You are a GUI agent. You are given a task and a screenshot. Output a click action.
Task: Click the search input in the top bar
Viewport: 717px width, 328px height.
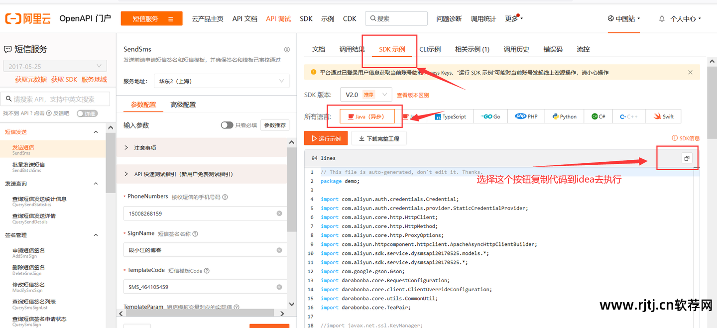pos(396,18)
